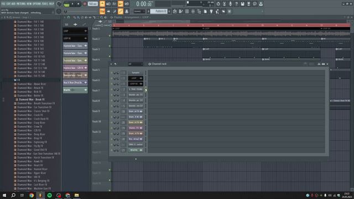Mute the Sampler channel via its green LED

click(x=111, y=72)
